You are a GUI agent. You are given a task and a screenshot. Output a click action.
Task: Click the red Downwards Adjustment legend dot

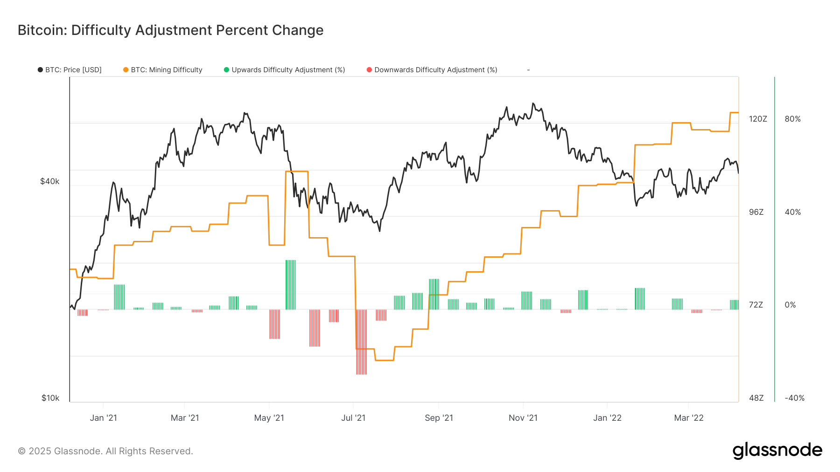369,70
